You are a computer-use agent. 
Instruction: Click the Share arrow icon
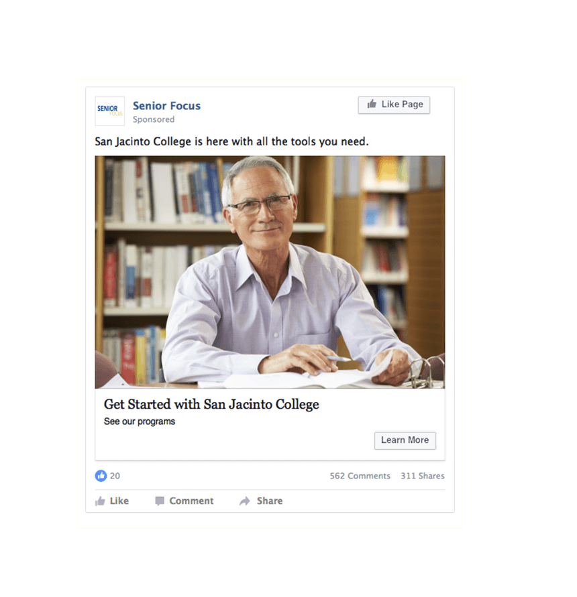(245, 501)
